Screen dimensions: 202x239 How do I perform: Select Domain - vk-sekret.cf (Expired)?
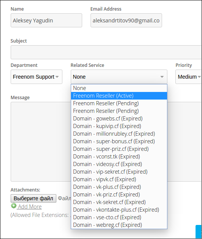pos(119,202)
